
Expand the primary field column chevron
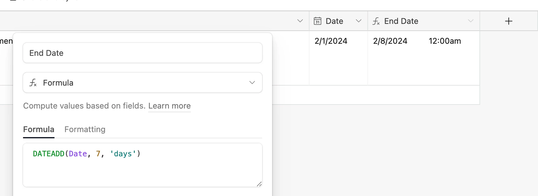[x=300, y=21]
